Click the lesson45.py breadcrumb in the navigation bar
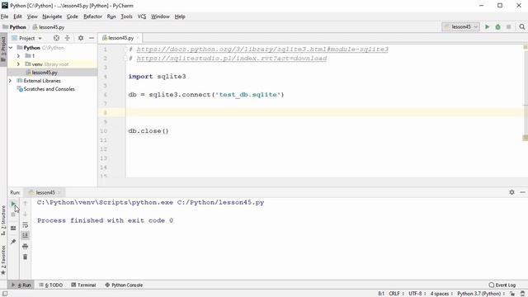The width and height of the screenshot is (528, 297). tap(49, 27)
